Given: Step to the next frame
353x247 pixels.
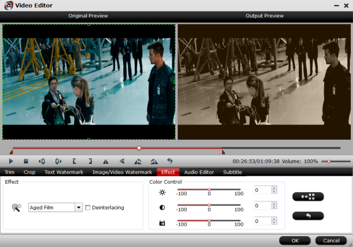Looking at the screenshot, I should click(58, 161).
